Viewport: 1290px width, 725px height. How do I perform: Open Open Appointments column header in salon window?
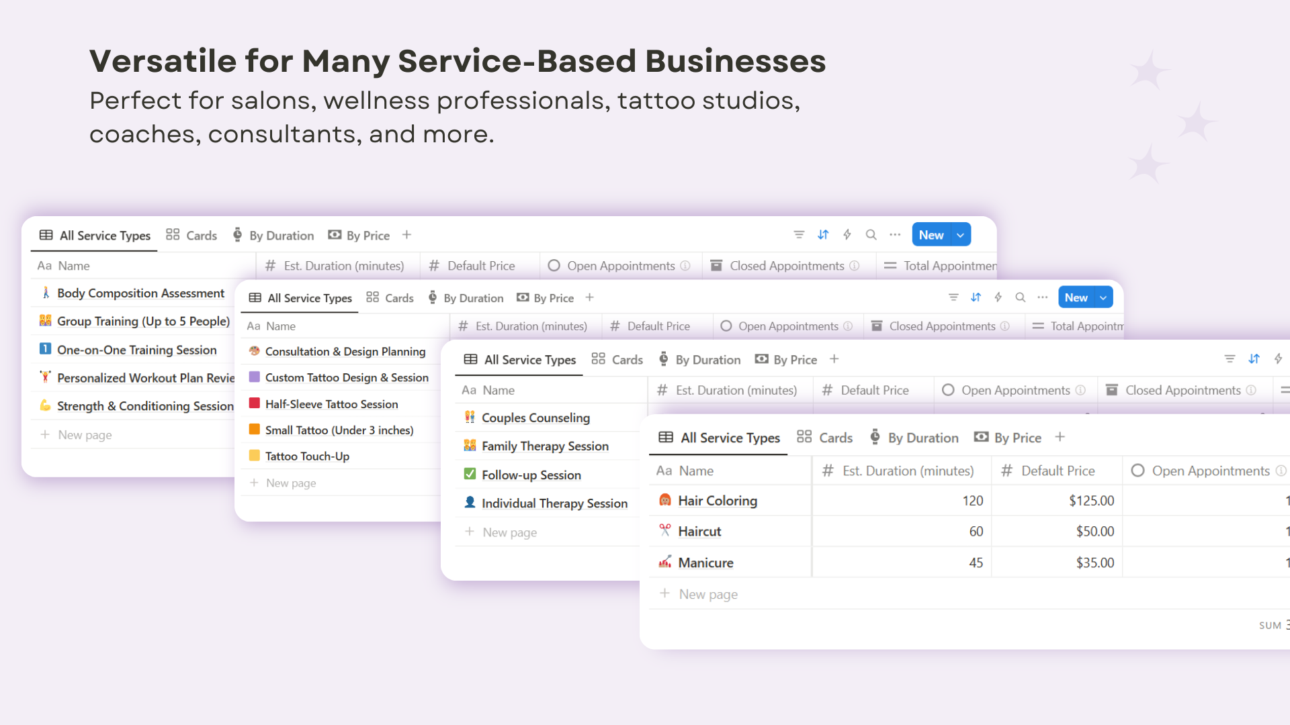(1207, 471)
